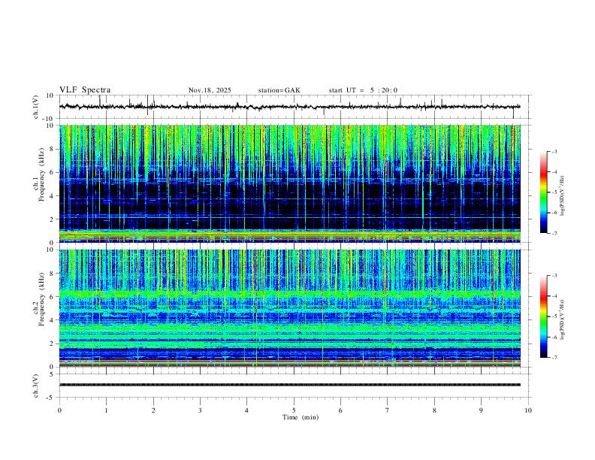Click the 'station=GAK' label
Viewport: 595px width, 460px height.
pyautogui.click(x=279, y=90)
